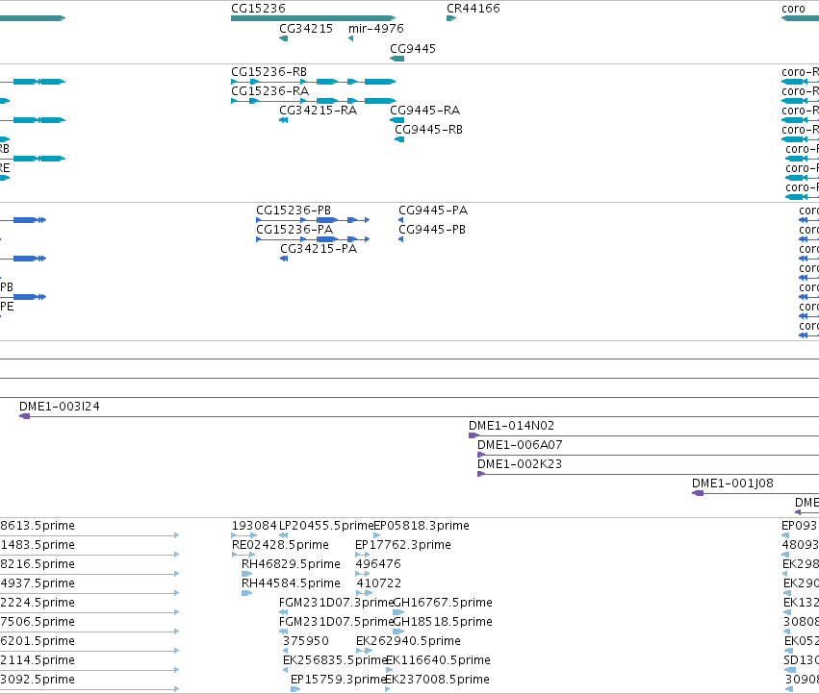Select the GH18518.5prime EST label
Viewport: 819px width, 694px height.
[443, 622]
